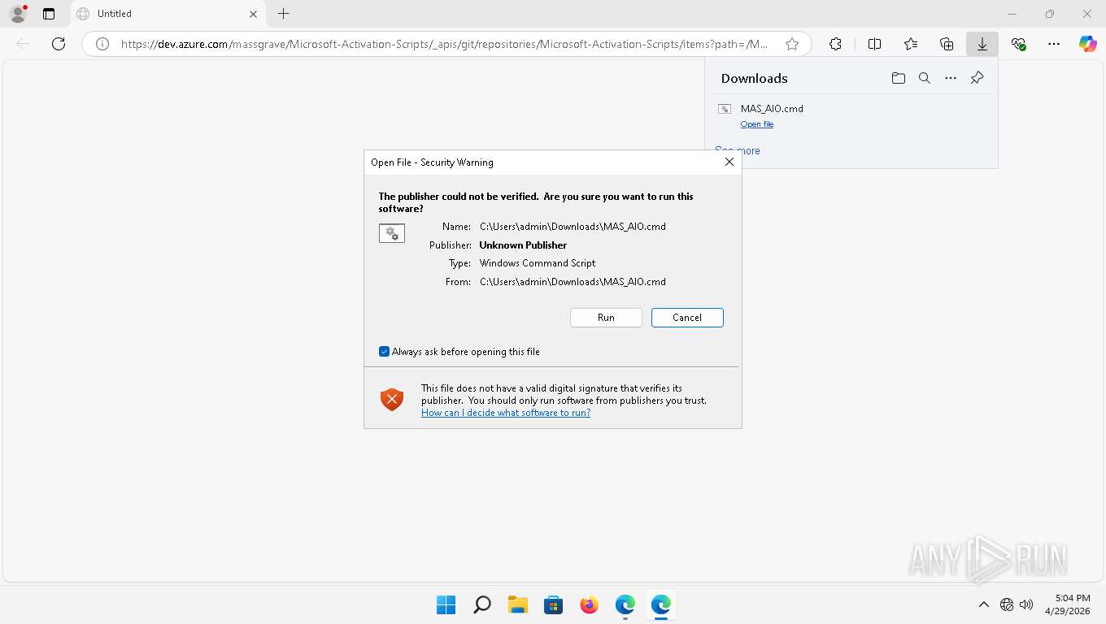Pin the Downloads panel
This screenshot has width=1106, height=624.
click(x=978, y=78)
